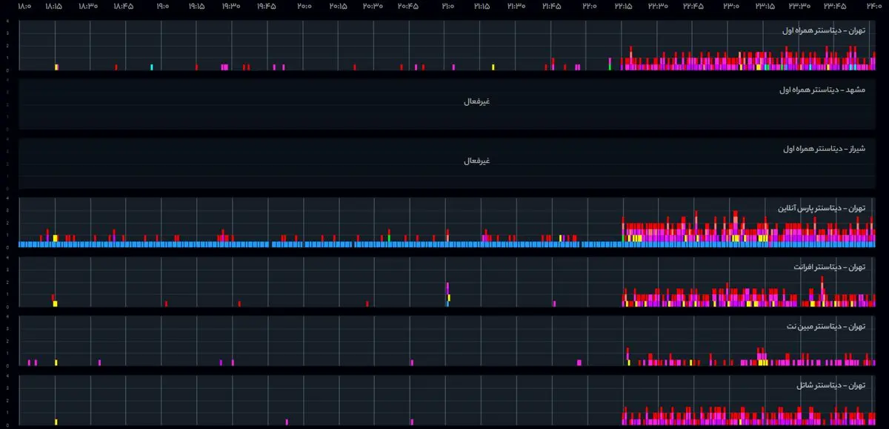Select the 24:0 label at the timeline end
The image size is (889, 429).
point(873,6)
